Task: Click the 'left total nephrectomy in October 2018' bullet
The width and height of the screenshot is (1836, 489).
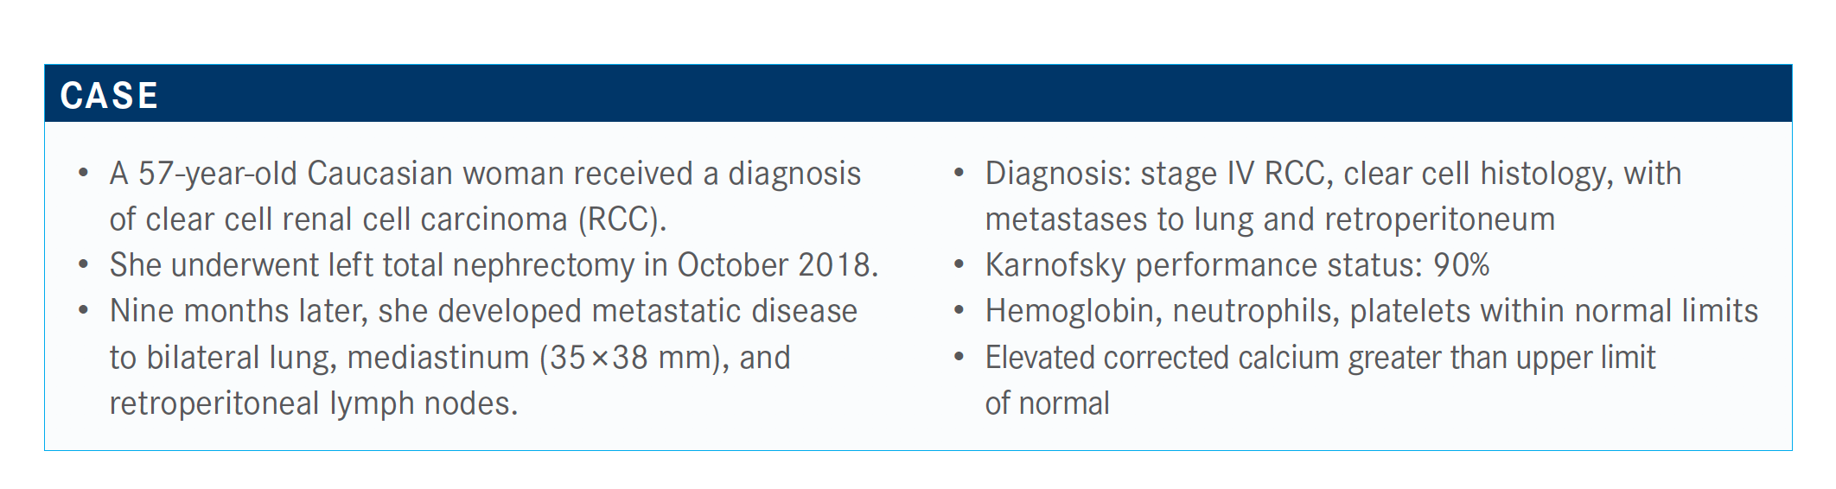Action: (x=494, y=265)
